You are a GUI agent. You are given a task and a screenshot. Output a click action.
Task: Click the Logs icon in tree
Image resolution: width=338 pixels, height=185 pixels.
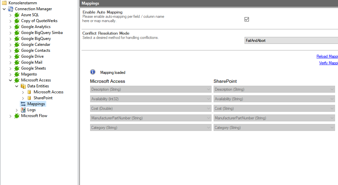pyautogui.click(x=23, y=110)
